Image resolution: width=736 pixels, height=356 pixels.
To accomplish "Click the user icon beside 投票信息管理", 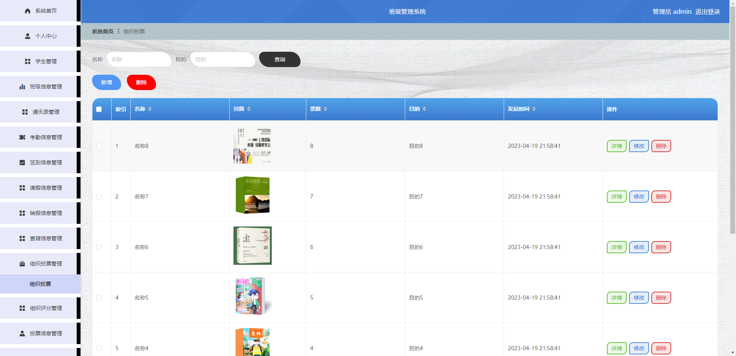I will 22,333.
